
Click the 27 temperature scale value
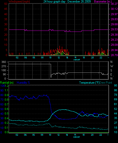[115, 123]
